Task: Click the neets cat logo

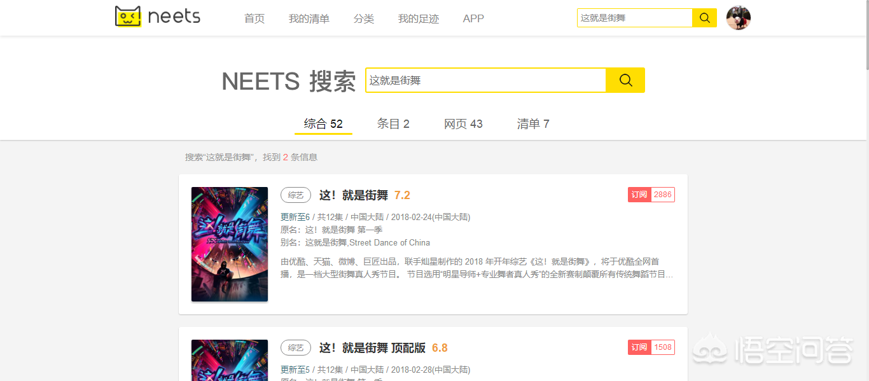Action: coord(158,17)
